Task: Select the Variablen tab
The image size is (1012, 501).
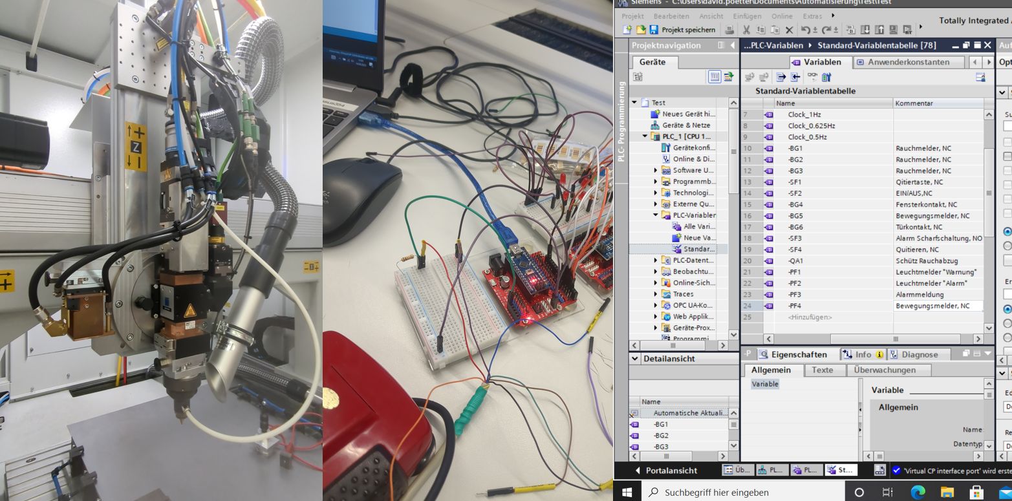Action: click(x=820, y=62)
